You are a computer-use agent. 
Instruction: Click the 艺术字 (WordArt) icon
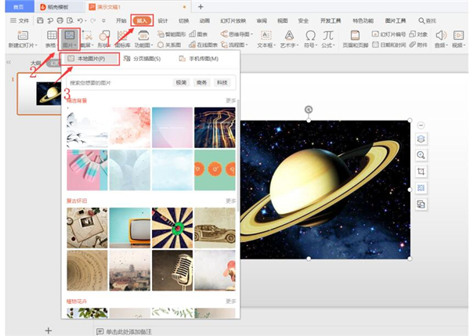(289, 39)
